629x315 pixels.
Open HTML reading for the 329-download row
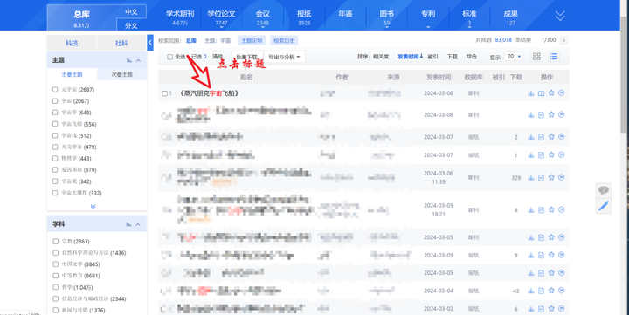541,177
